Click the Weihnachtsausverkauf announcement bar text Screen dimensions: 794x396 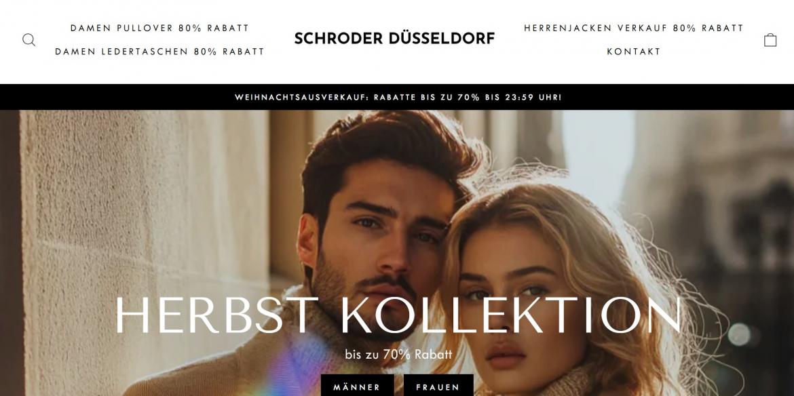point(398,97)
